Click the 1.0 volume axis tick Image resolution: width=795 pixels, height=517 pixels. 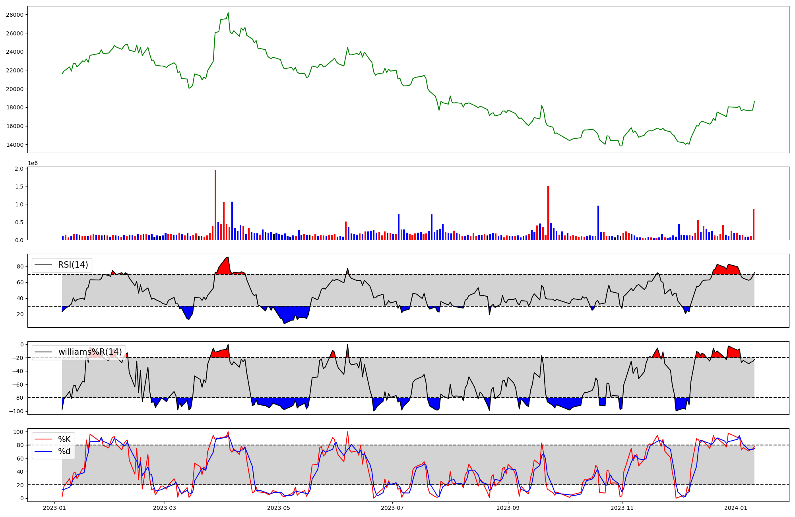19,204
